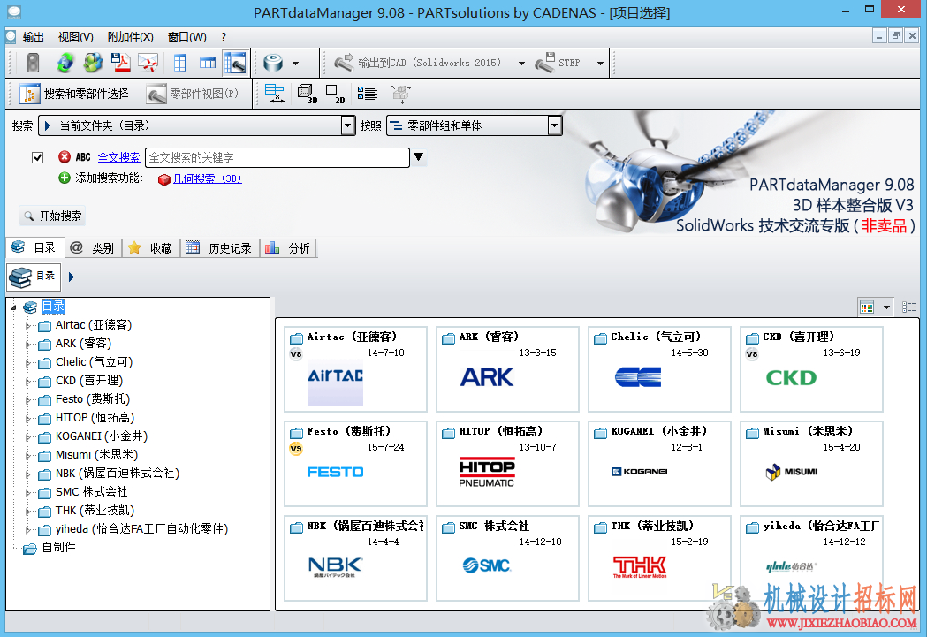
Task: Click the 目录 books breadcrumb button
Action: pos(34,277)
